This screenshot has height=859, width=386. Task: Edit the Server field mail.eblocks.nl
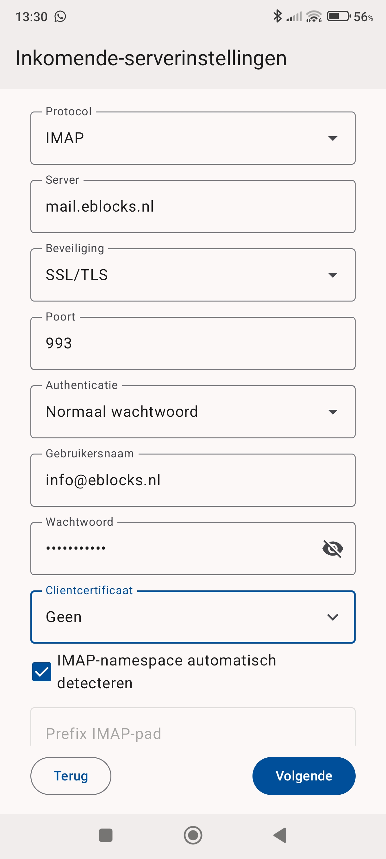[193, 207]
